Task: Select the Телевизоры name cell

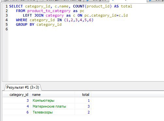Action: [x=52, y=112]
